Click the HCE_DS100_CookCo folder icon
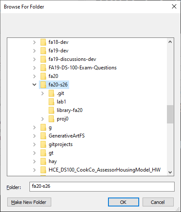 tap(43, 170)
